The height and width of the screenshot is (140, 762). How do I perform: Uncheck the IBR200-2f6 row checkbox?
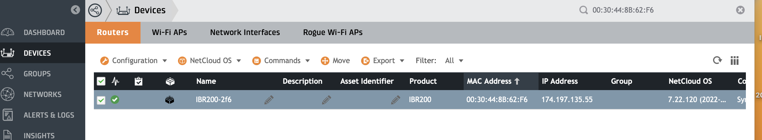[x=101, y=100]
